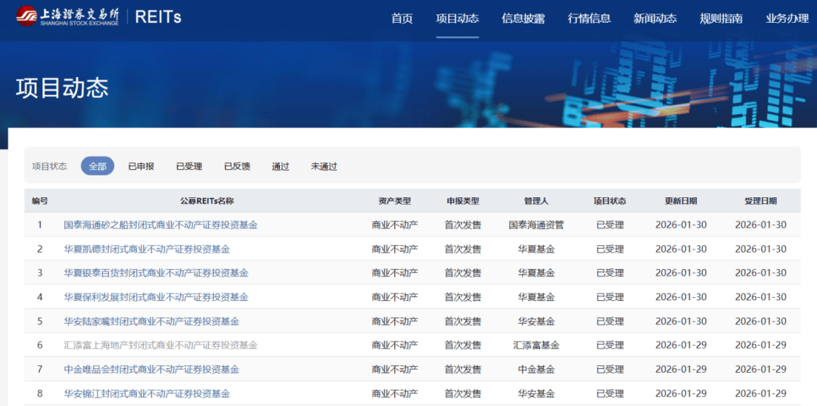Open 业务办理 in the top navigation
The image size is (817, 406).
pyautogui.click(x=787, y=18)
